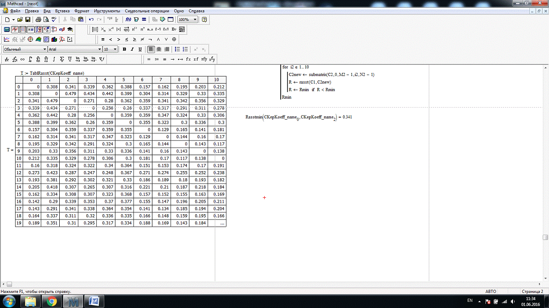This screenshot has width=549, height=308.
Task: Insert an X-Y plot graph
Action: coord(7,40)
